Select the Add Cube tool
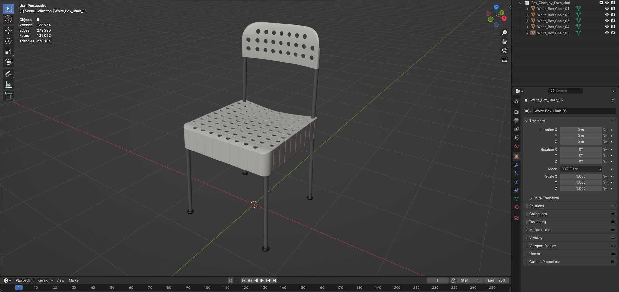This screenshot has height=292, width=619. [x=8, y=96]
